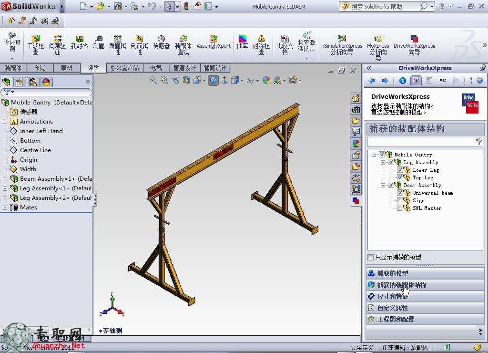
Task: Toggle Curvature (曲率) display
Action: click(242, 42)
